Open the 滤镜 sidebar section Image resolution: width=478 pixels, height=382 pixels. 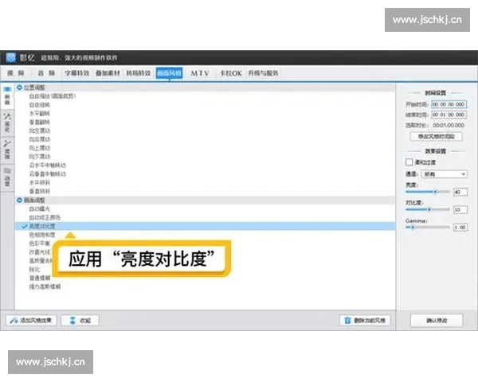coord(7,150)
